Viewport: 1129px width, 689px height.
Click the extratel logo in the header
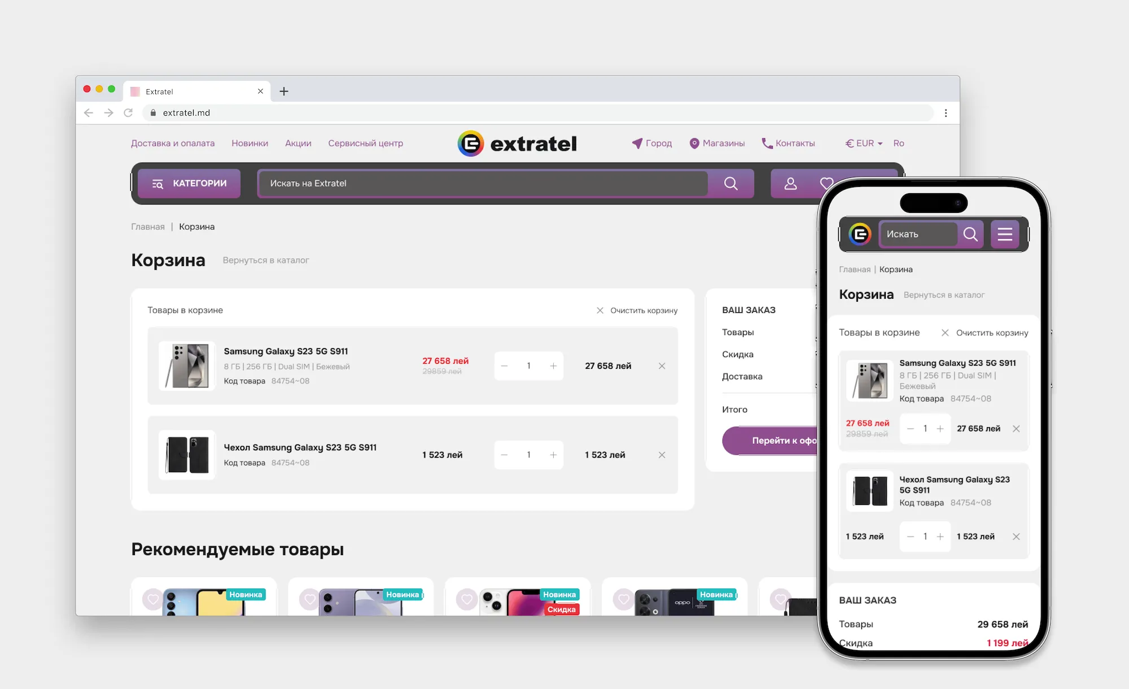pos(517,143)
